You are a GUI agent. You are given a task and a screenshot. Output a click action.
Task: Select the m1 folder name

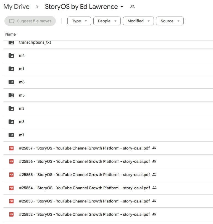click(22, 69)
